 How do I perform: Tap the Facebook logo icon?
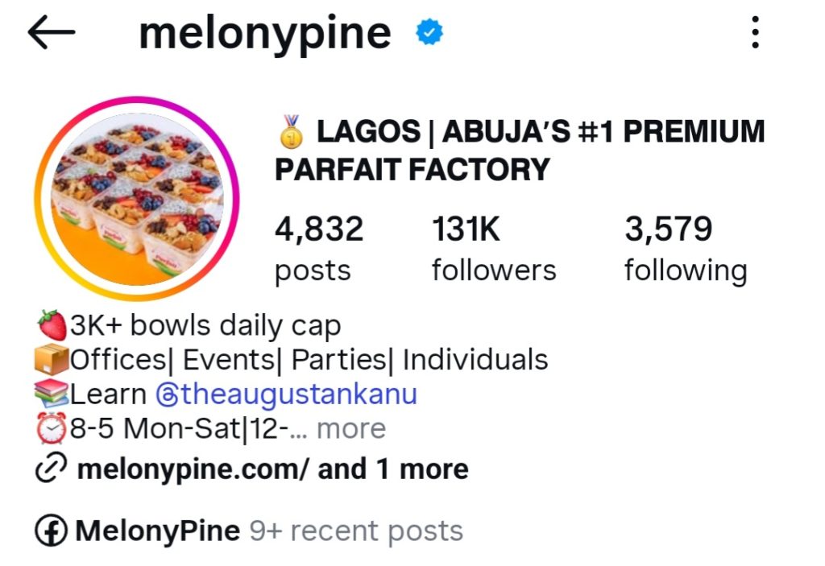pyautogui.click(x=52, y=531)
